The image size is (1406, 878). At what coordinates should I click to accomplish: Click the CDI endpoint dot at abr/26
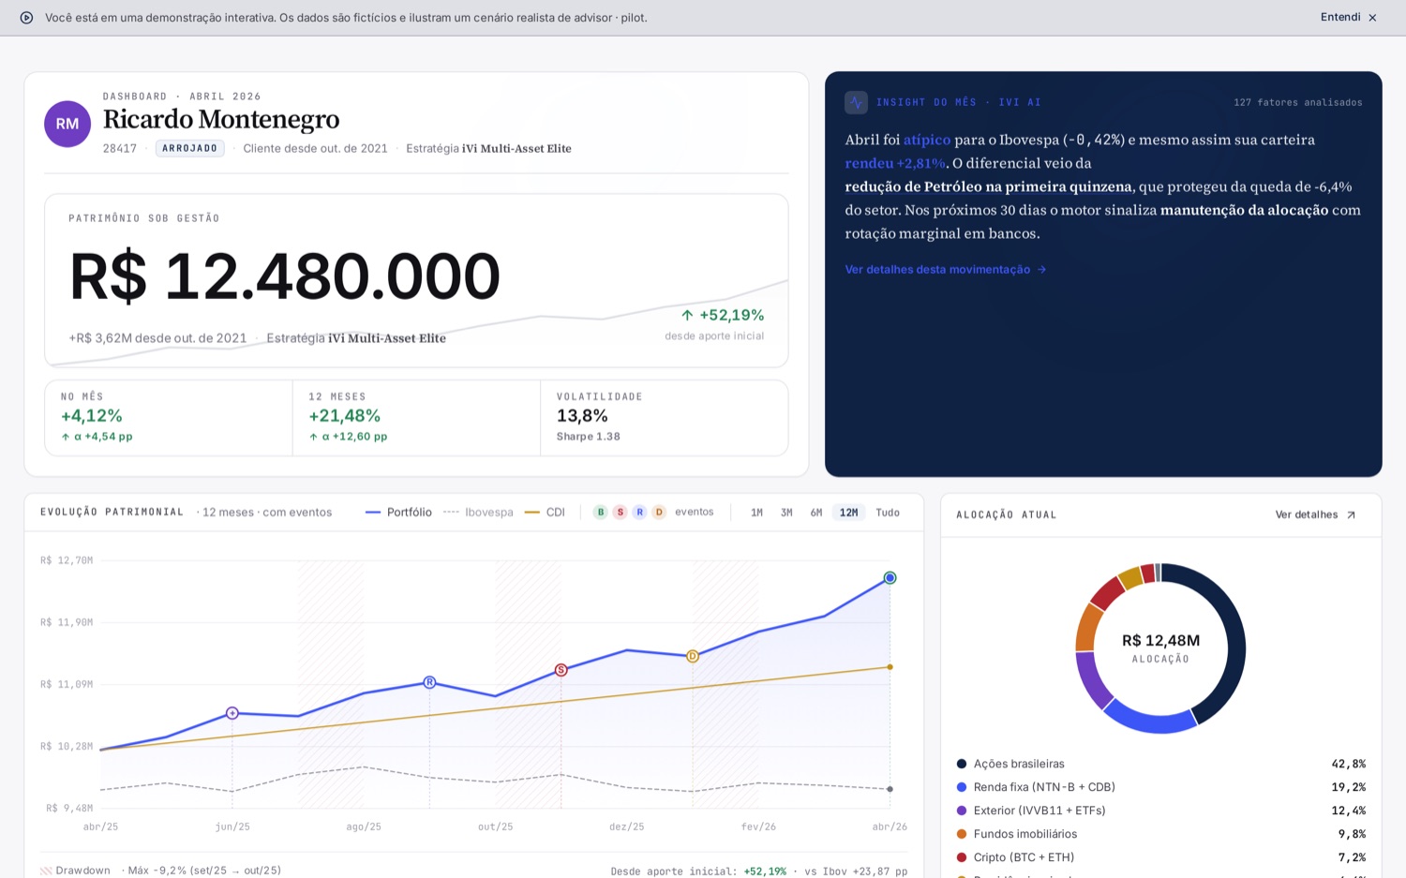pyautogui.click(x=890, y=667)
